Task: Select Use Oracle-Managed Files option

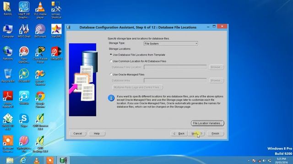Action: point(127,75)
